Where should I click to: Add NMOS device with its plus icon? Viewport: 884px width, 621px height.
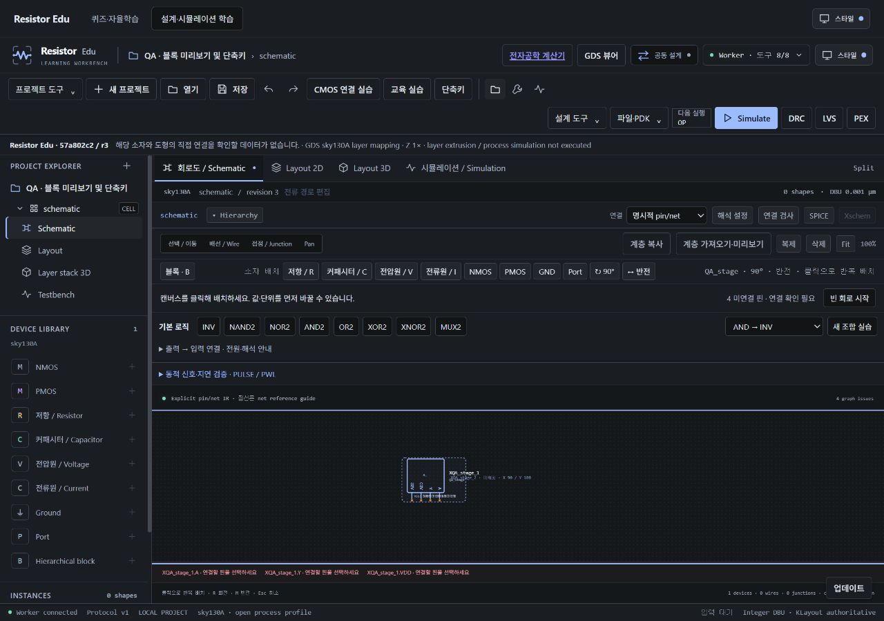pos(131,367)
